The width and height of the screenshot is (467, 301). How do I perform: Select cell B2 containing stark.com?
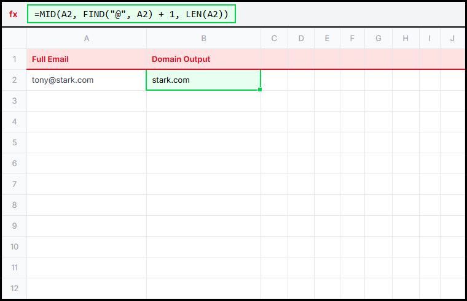click(203, 80)
